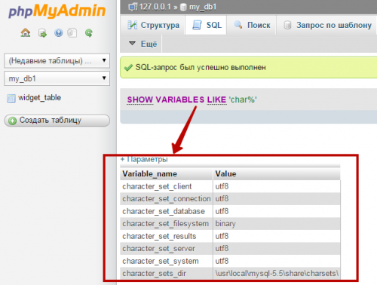
Task: Expand the + Параметры options
Action: coord(144,159)
